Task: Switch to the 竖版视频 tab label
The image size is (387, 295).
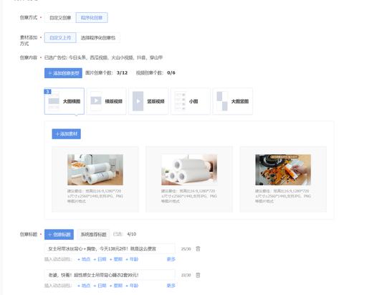Action: coord(156,101)
